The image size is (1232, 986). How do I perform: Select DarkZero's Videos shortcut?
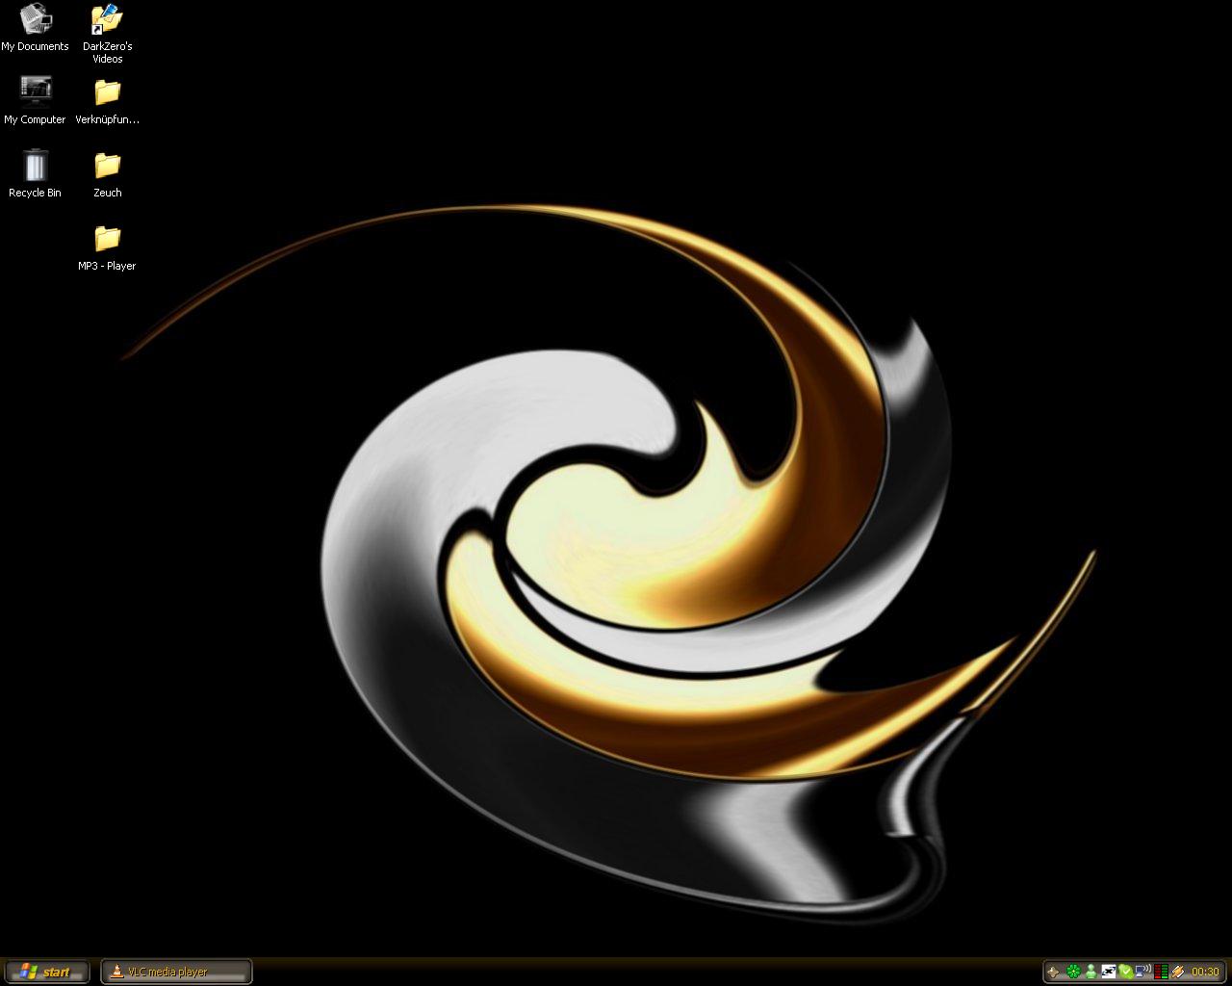click(107, 34)
